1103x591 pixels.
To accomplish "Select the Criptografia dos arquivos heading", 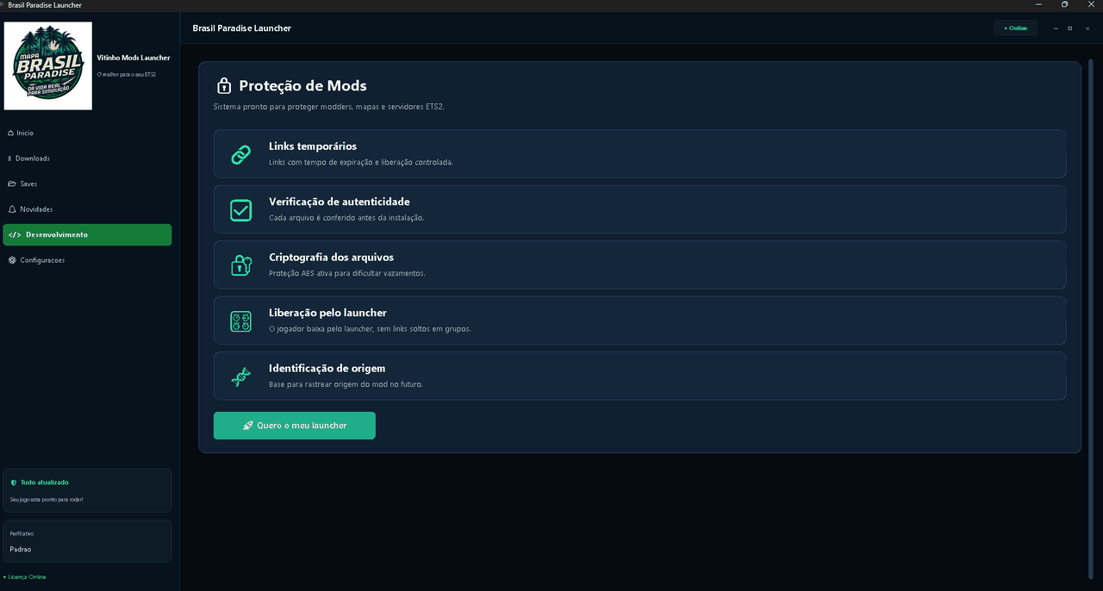I will coord(331,258).
